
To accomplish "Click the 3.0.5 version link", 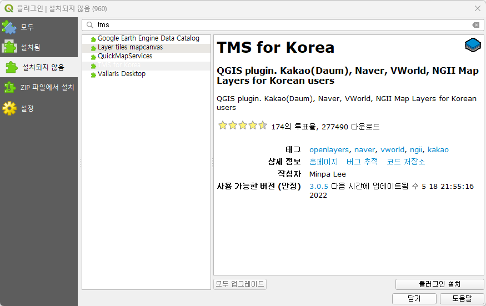I will point(319,187).
